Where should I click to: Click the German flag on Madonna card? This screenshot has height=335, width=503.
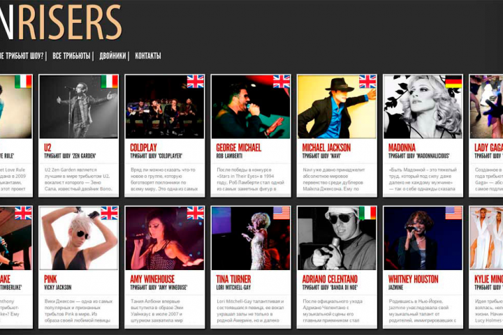pyautogui.click(x=453, y=82)
